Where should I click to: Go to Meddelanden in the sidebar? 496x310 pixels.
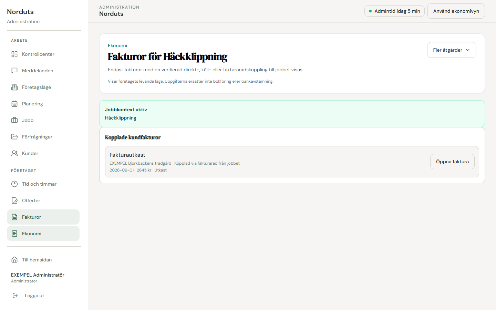tap(43, 71)
